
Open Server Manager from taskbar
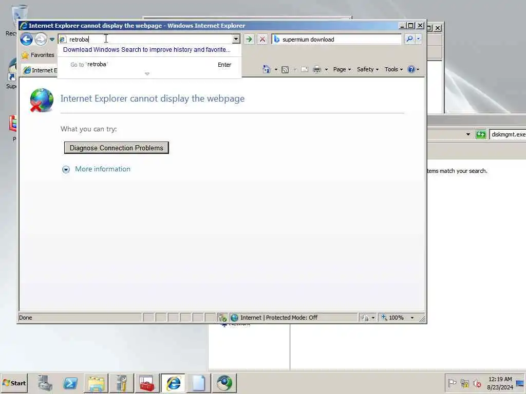tap(45, 383)
